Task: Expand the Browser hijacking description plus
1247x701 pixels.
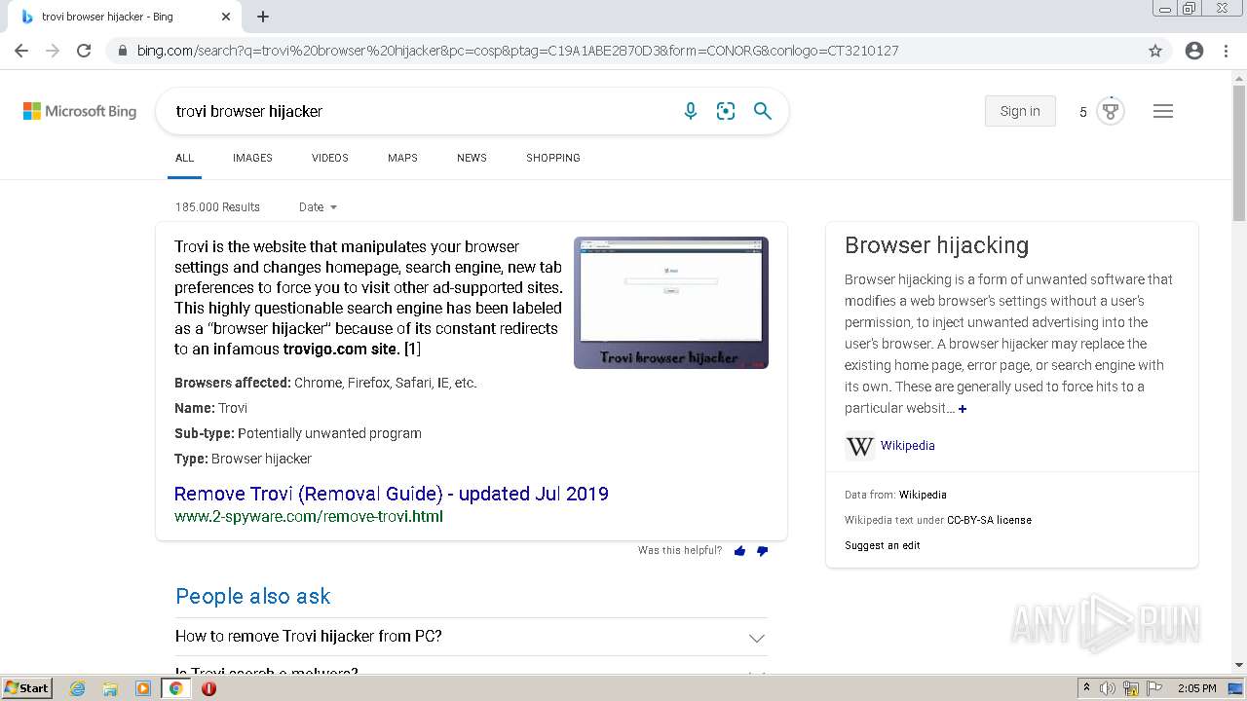Action: tap(963, 409)
